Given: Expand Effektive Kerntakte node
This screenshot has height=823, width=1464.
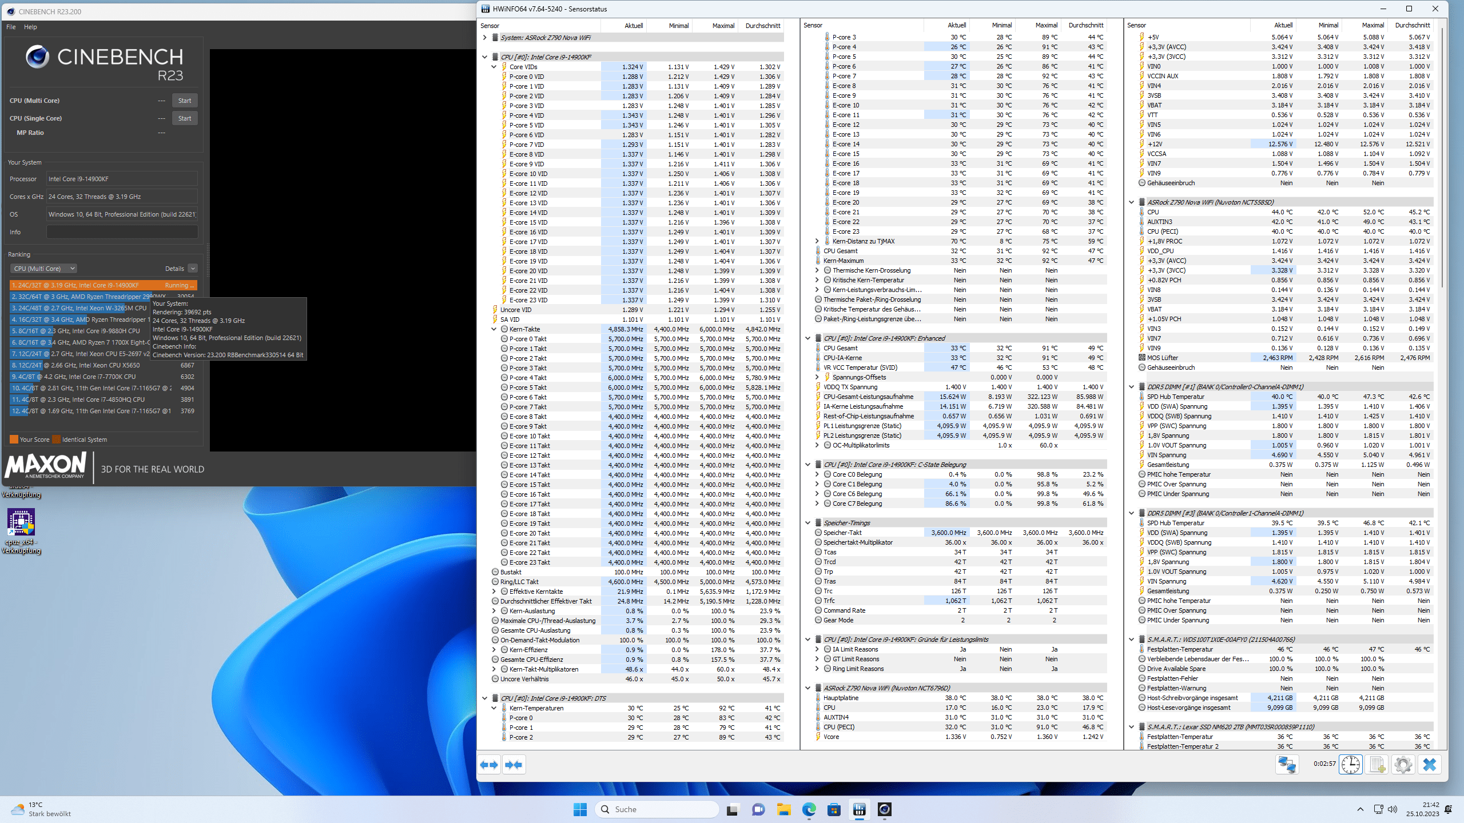Looking at the screenshot, I should [x=494, y=592].
